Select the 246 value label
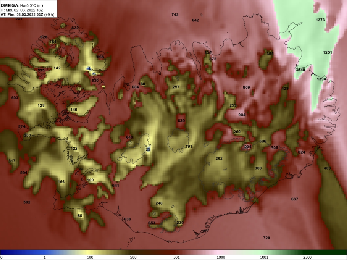This screenshot has height=260, width=347. tap(159, 203)
